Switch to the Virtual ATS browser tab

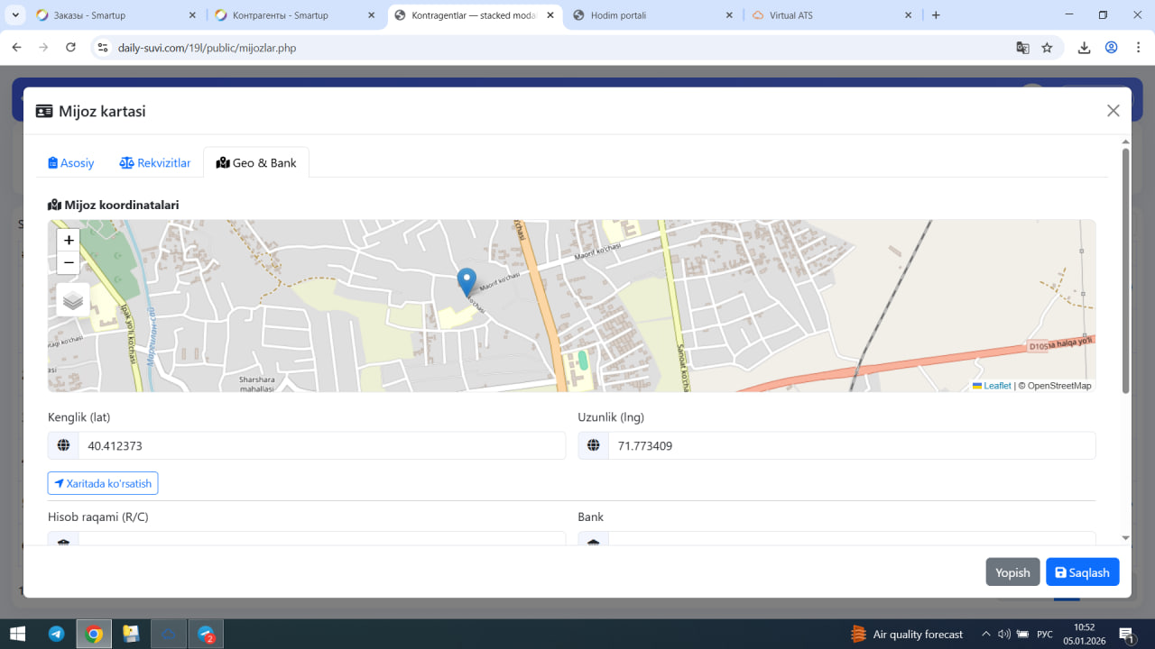pyautogui.click(x=832, y=15)
